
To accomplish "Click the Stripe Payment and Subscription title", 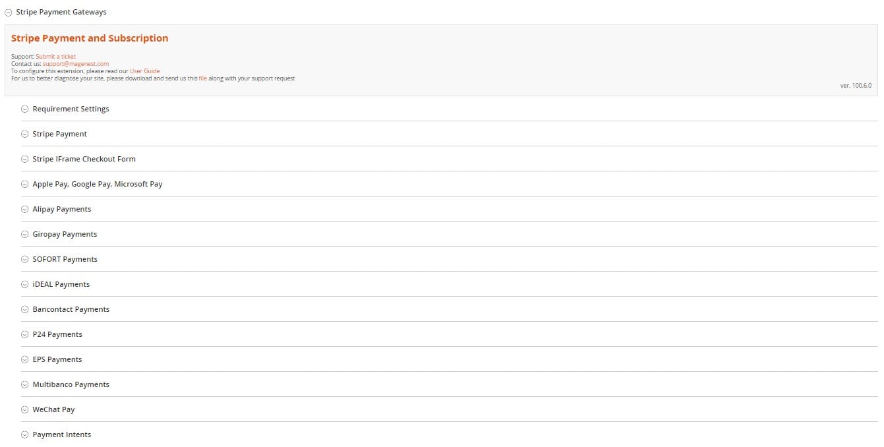I will tap(90, 38).
